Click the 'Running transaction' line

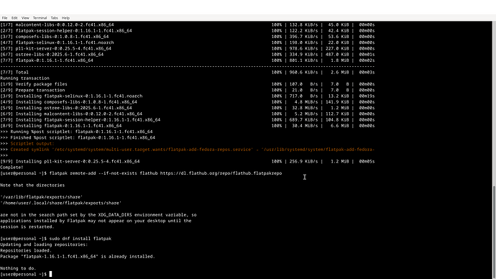(24, 78)
